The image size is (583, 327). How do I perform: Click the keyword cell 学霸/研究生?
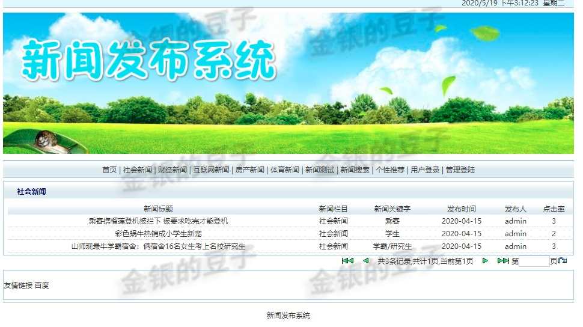point(392,246)
